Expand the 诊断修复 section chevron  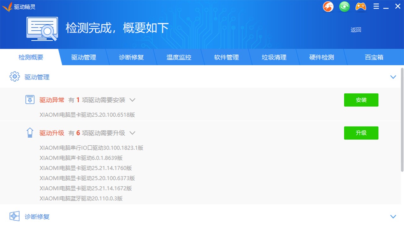(x=393, y=217)
